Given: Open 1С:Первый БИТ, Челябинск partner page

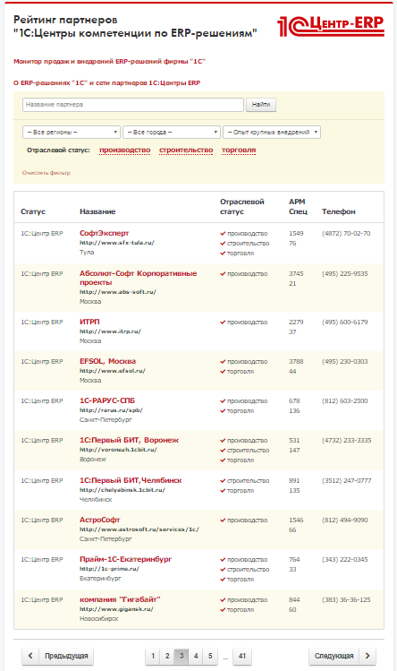Looking at the screenshot, I should (x=131, y=480).
